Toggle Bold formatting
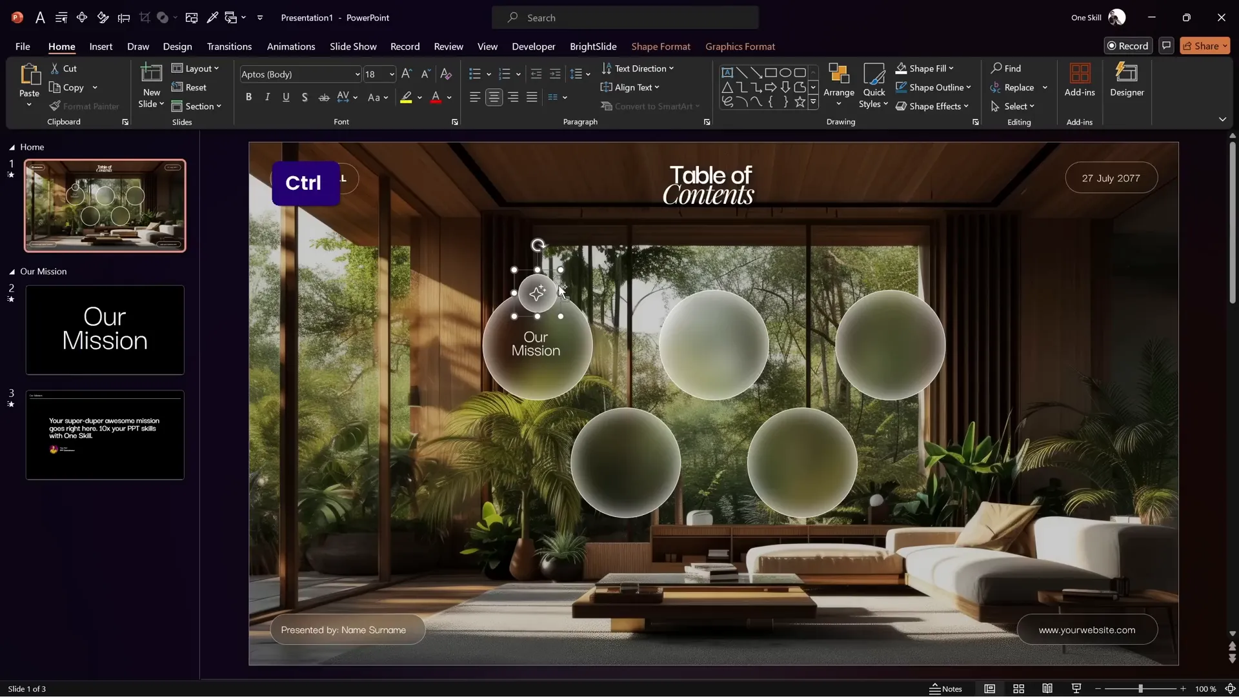The width and height of the screenshot is (1239, 697). [x=248, y=97]
